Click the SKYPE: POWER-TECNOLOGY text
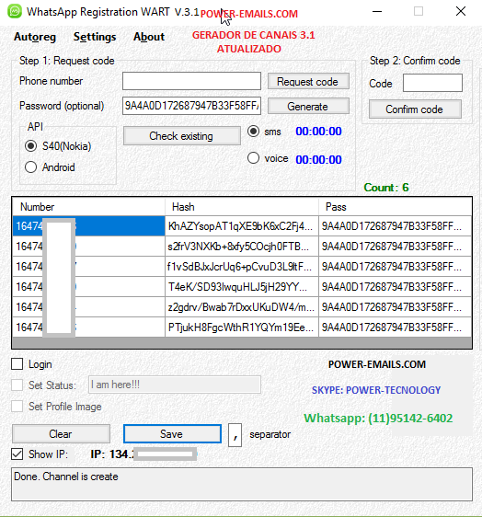The height and width of the screenshot is (517, 482). click(376, 390)
